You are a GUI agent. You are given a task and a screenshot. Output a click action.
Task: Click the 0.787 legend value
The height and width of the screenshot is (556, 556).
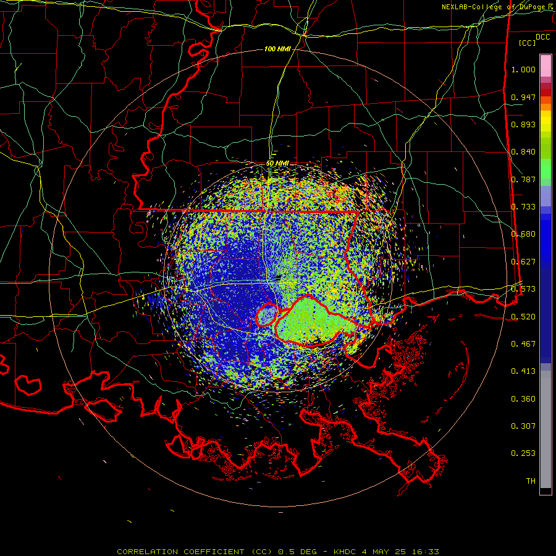click(x=523, y=179)
